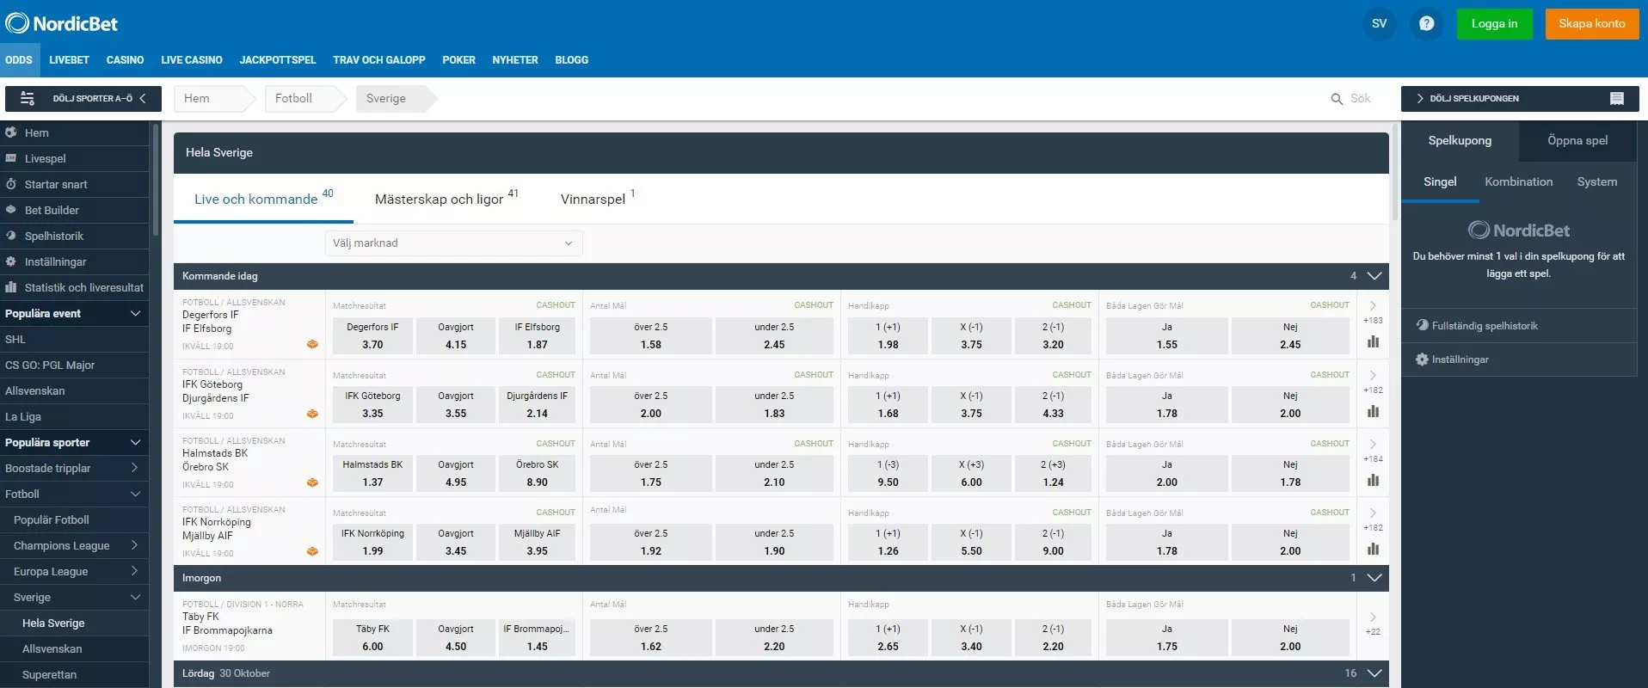Expand the Lördag 30 Oktober section
The height and width of the screenshot is (688, 1648).
coord(1374,673)
